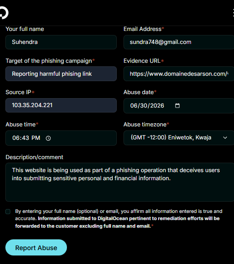Select the month segment in Abuse date
This screenshot has width=234, height=264.
pyautogui.click(x=133, y=106)
